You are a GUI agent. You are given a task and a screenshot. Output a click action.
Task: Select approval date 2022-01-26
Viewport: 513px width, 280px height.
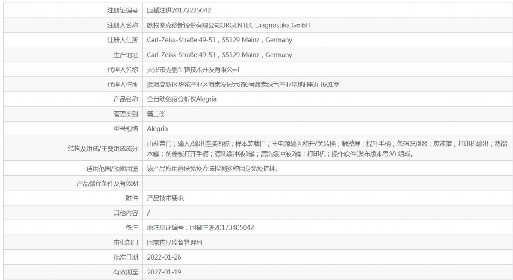(164, 257)
